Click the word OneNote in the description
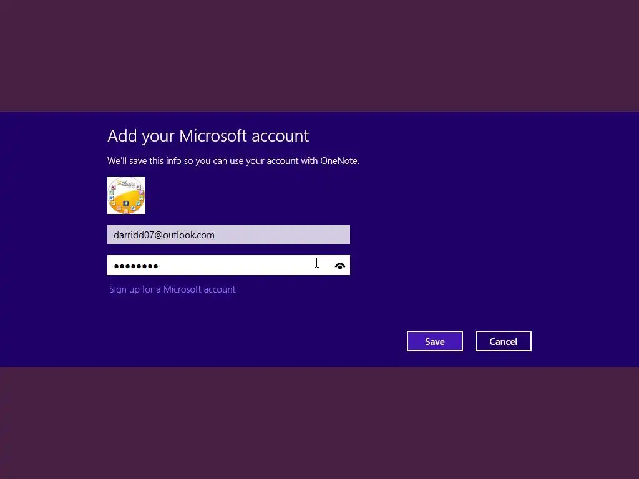Viewport: 639px width, 479px height. (339, 161)
